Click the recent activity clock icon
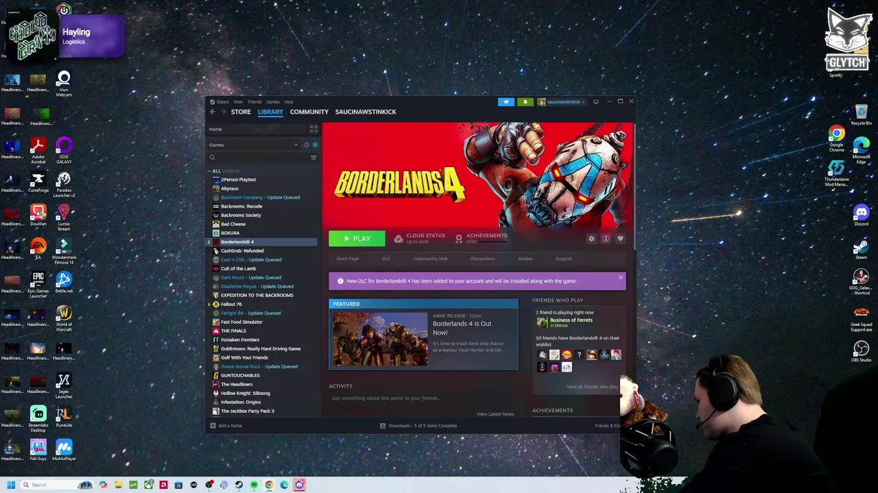 point(306,145)
